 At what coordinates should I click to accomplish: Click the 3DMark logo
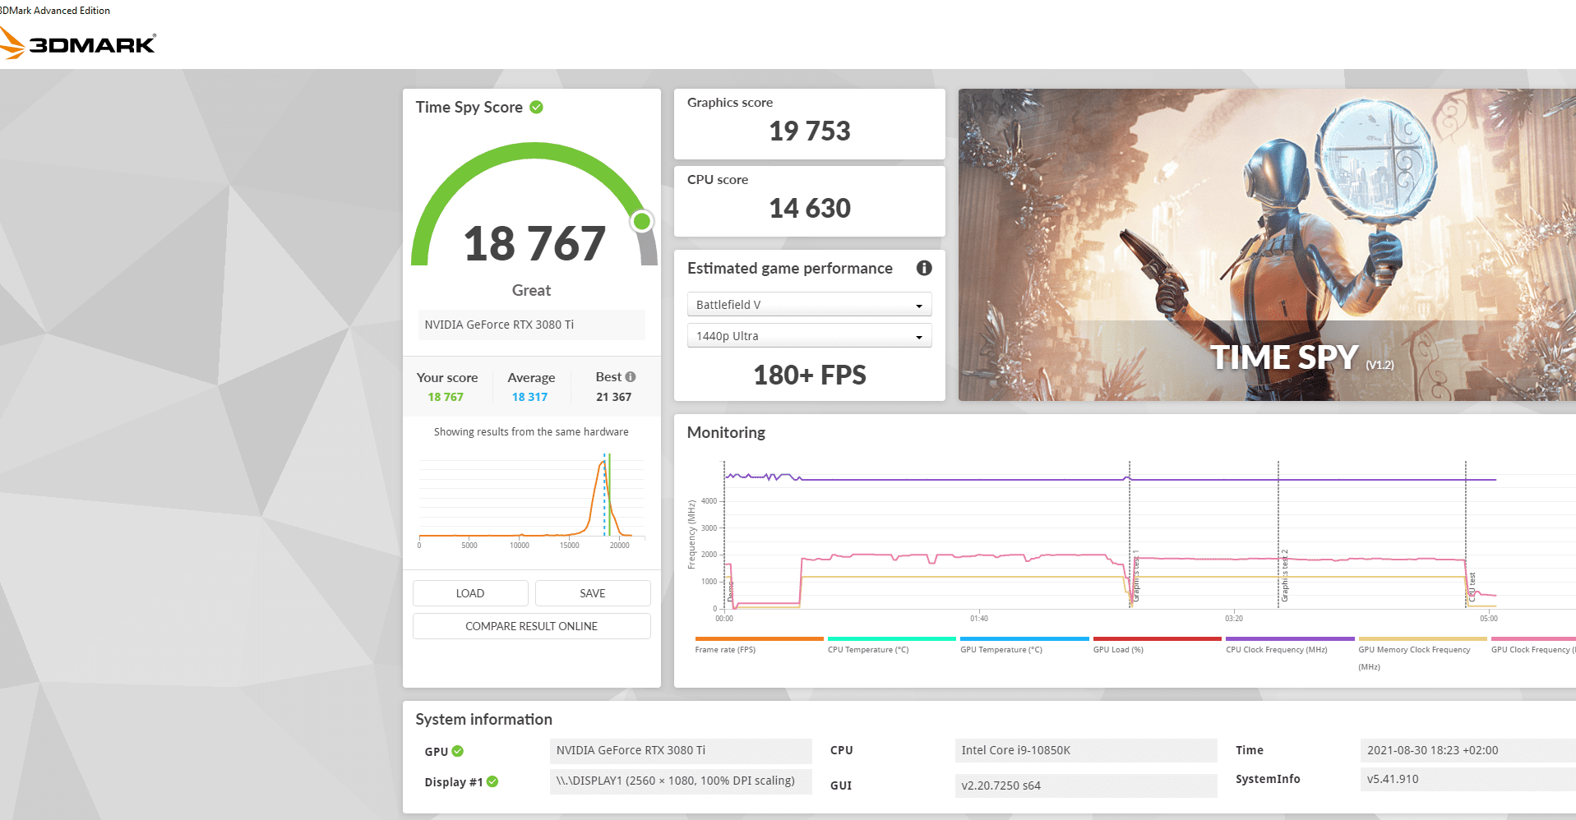[77, 44]
